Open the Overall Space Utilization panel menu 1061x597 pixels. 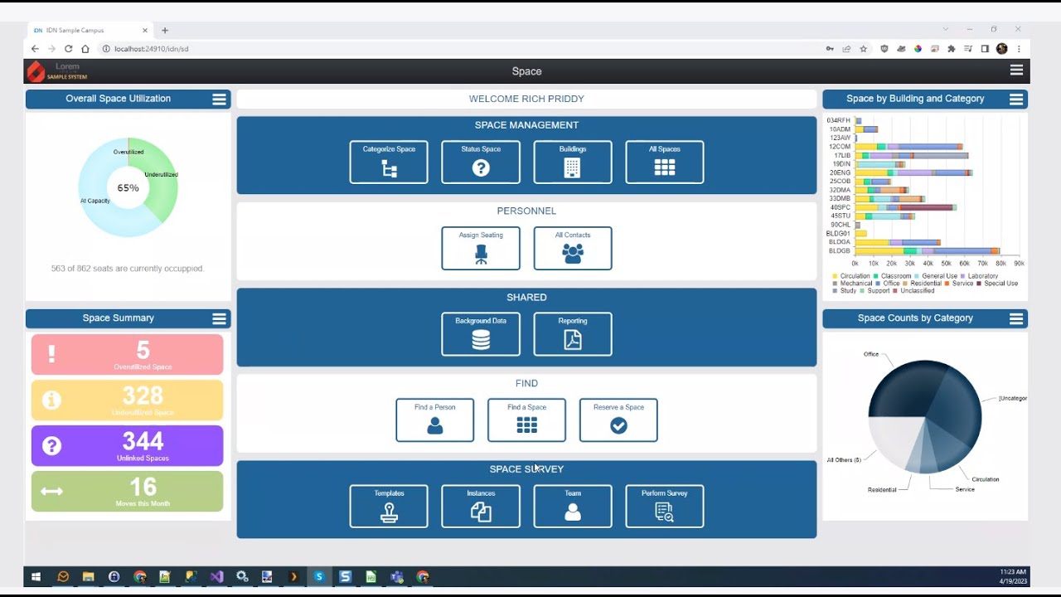pyautogui.click(x=219, y=99)
